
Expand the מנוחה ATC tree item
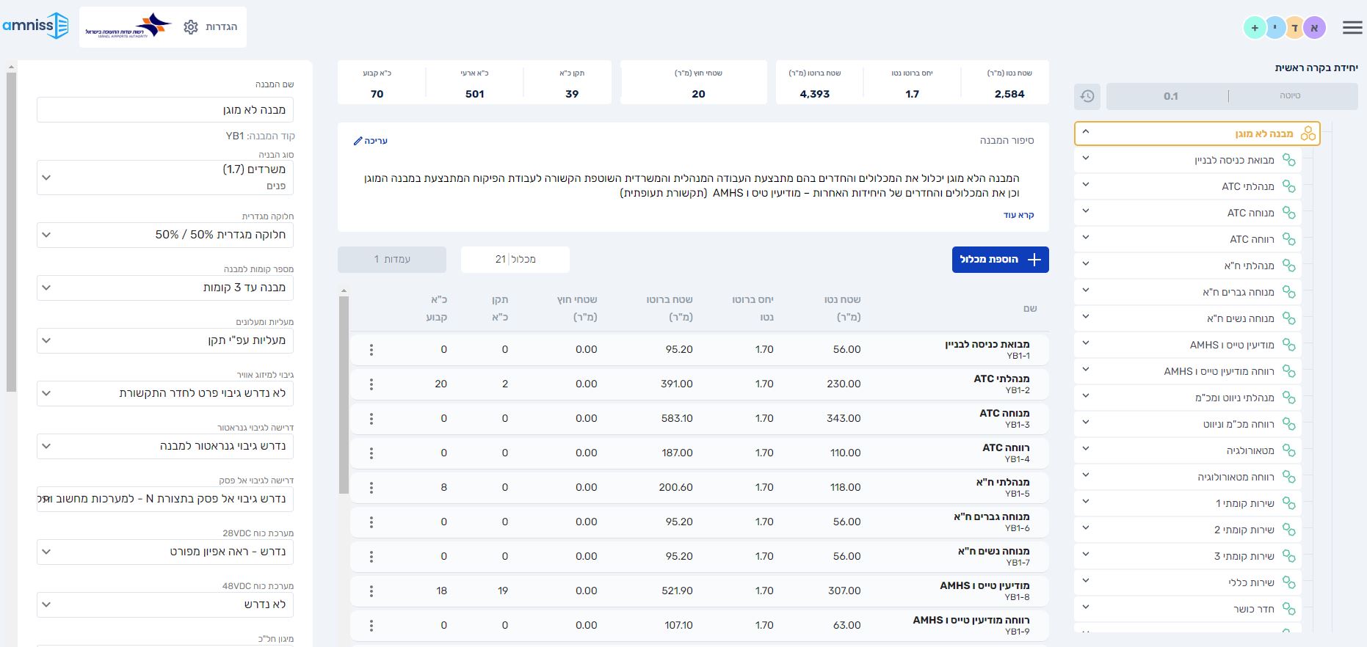pyautogui.click(x=1086, y=211)
